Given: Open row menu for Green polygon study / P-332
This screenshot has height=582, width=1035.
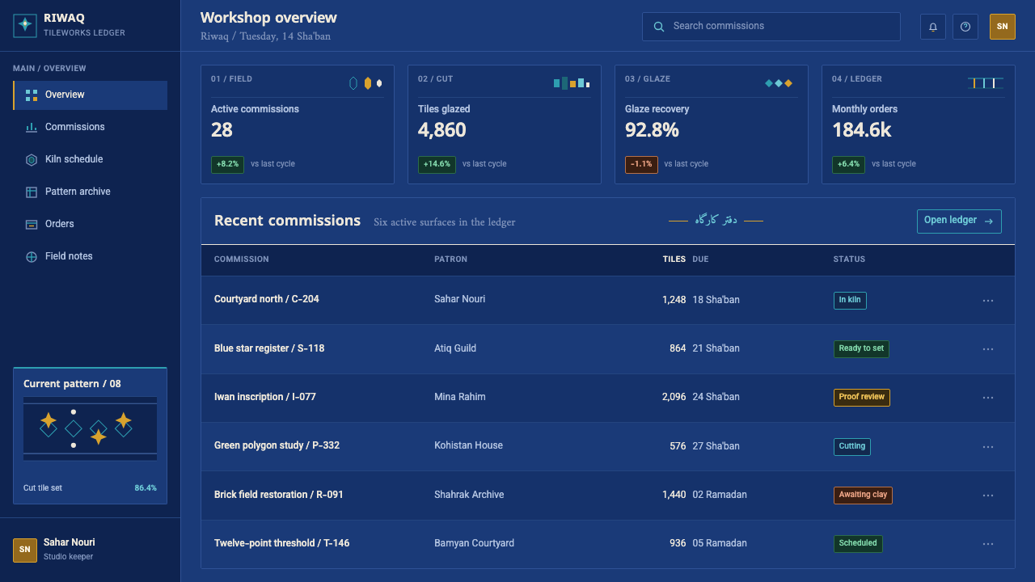Looking at the screenshot, I should tap(988, 447).
